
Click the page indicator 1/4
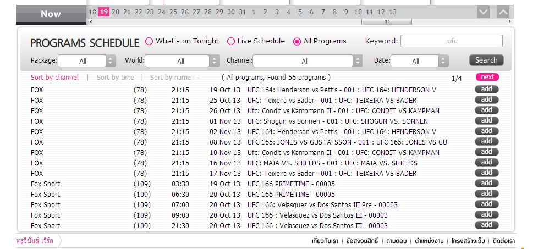(x=457, y=79)
